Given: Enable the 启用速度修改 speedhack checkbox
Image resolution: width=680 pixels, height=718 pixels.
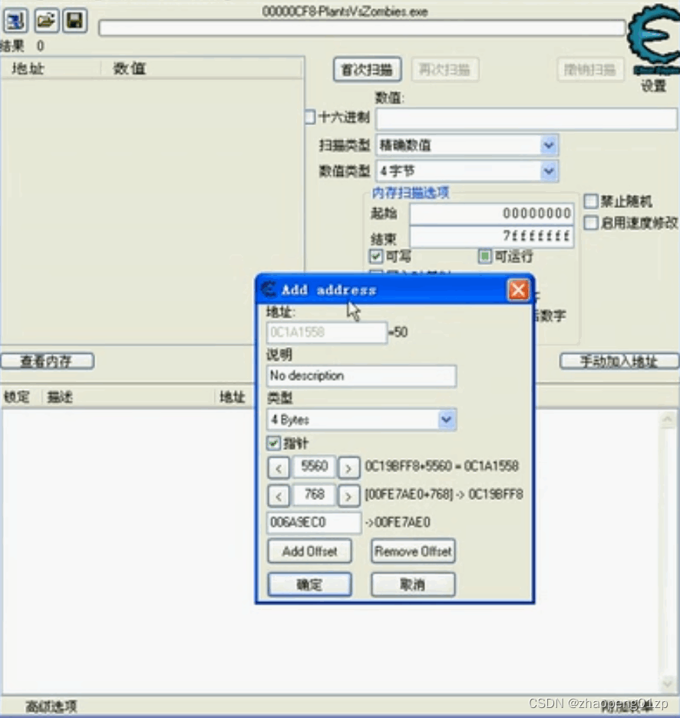Looking at the screenshot, I should click(591, 223).
